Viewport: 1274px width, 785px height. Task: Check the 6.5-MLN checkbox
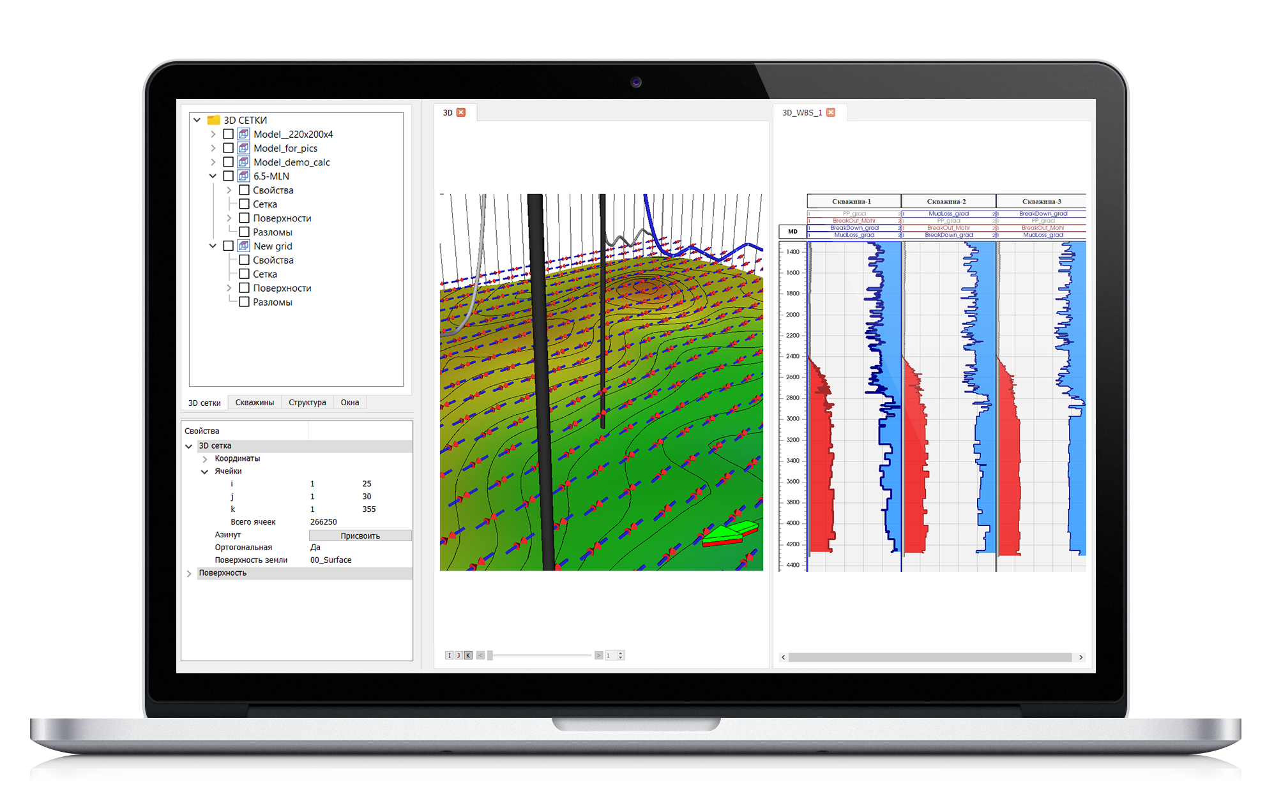pos(228,176)
